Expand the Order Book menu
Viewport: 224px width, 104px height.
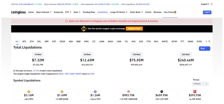click(136, 12)
